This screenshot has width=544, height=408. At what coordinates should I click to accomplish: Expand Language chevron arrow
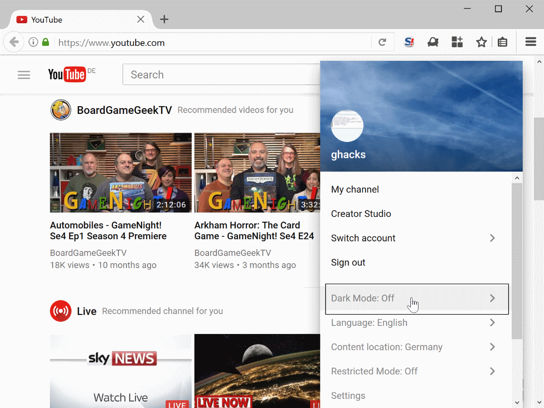493,323
